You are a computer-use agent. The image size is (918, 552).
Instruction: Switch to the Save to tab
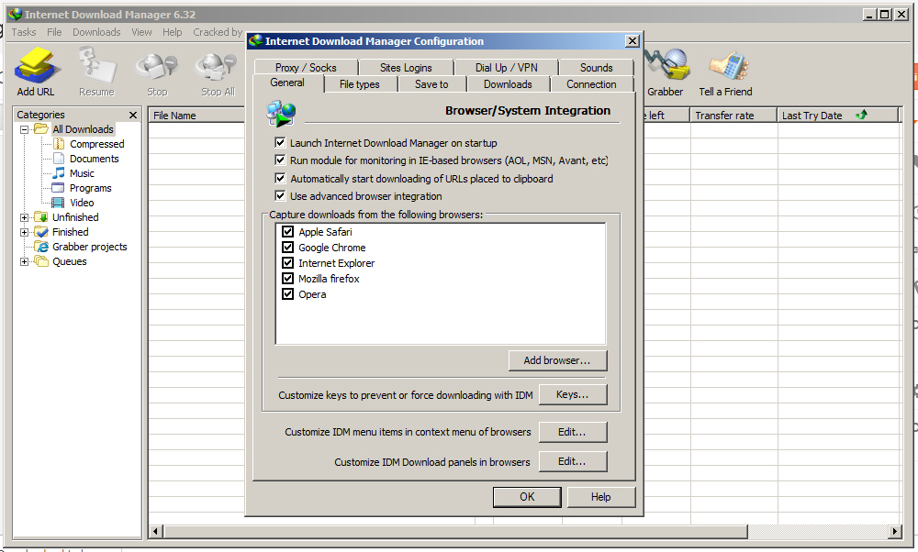pyautogui.click(x=431, y=84)
